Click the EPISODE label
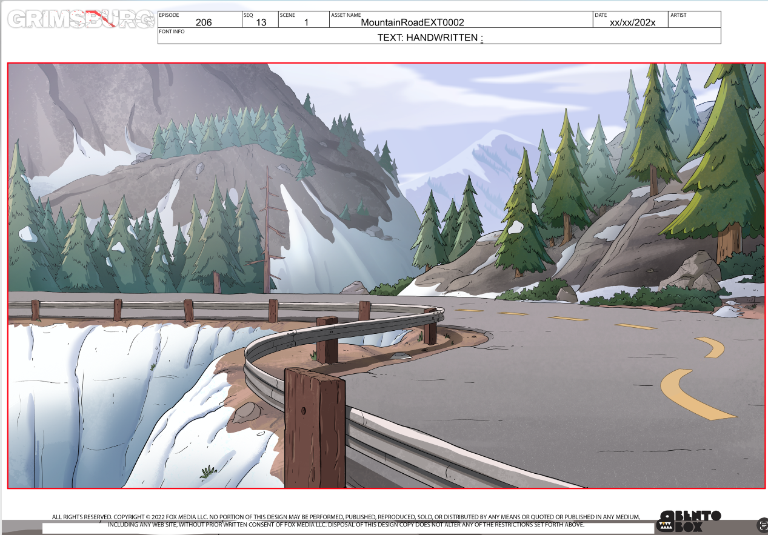The height and width of the screenshot is (535, 768). (x=169, y=15)
